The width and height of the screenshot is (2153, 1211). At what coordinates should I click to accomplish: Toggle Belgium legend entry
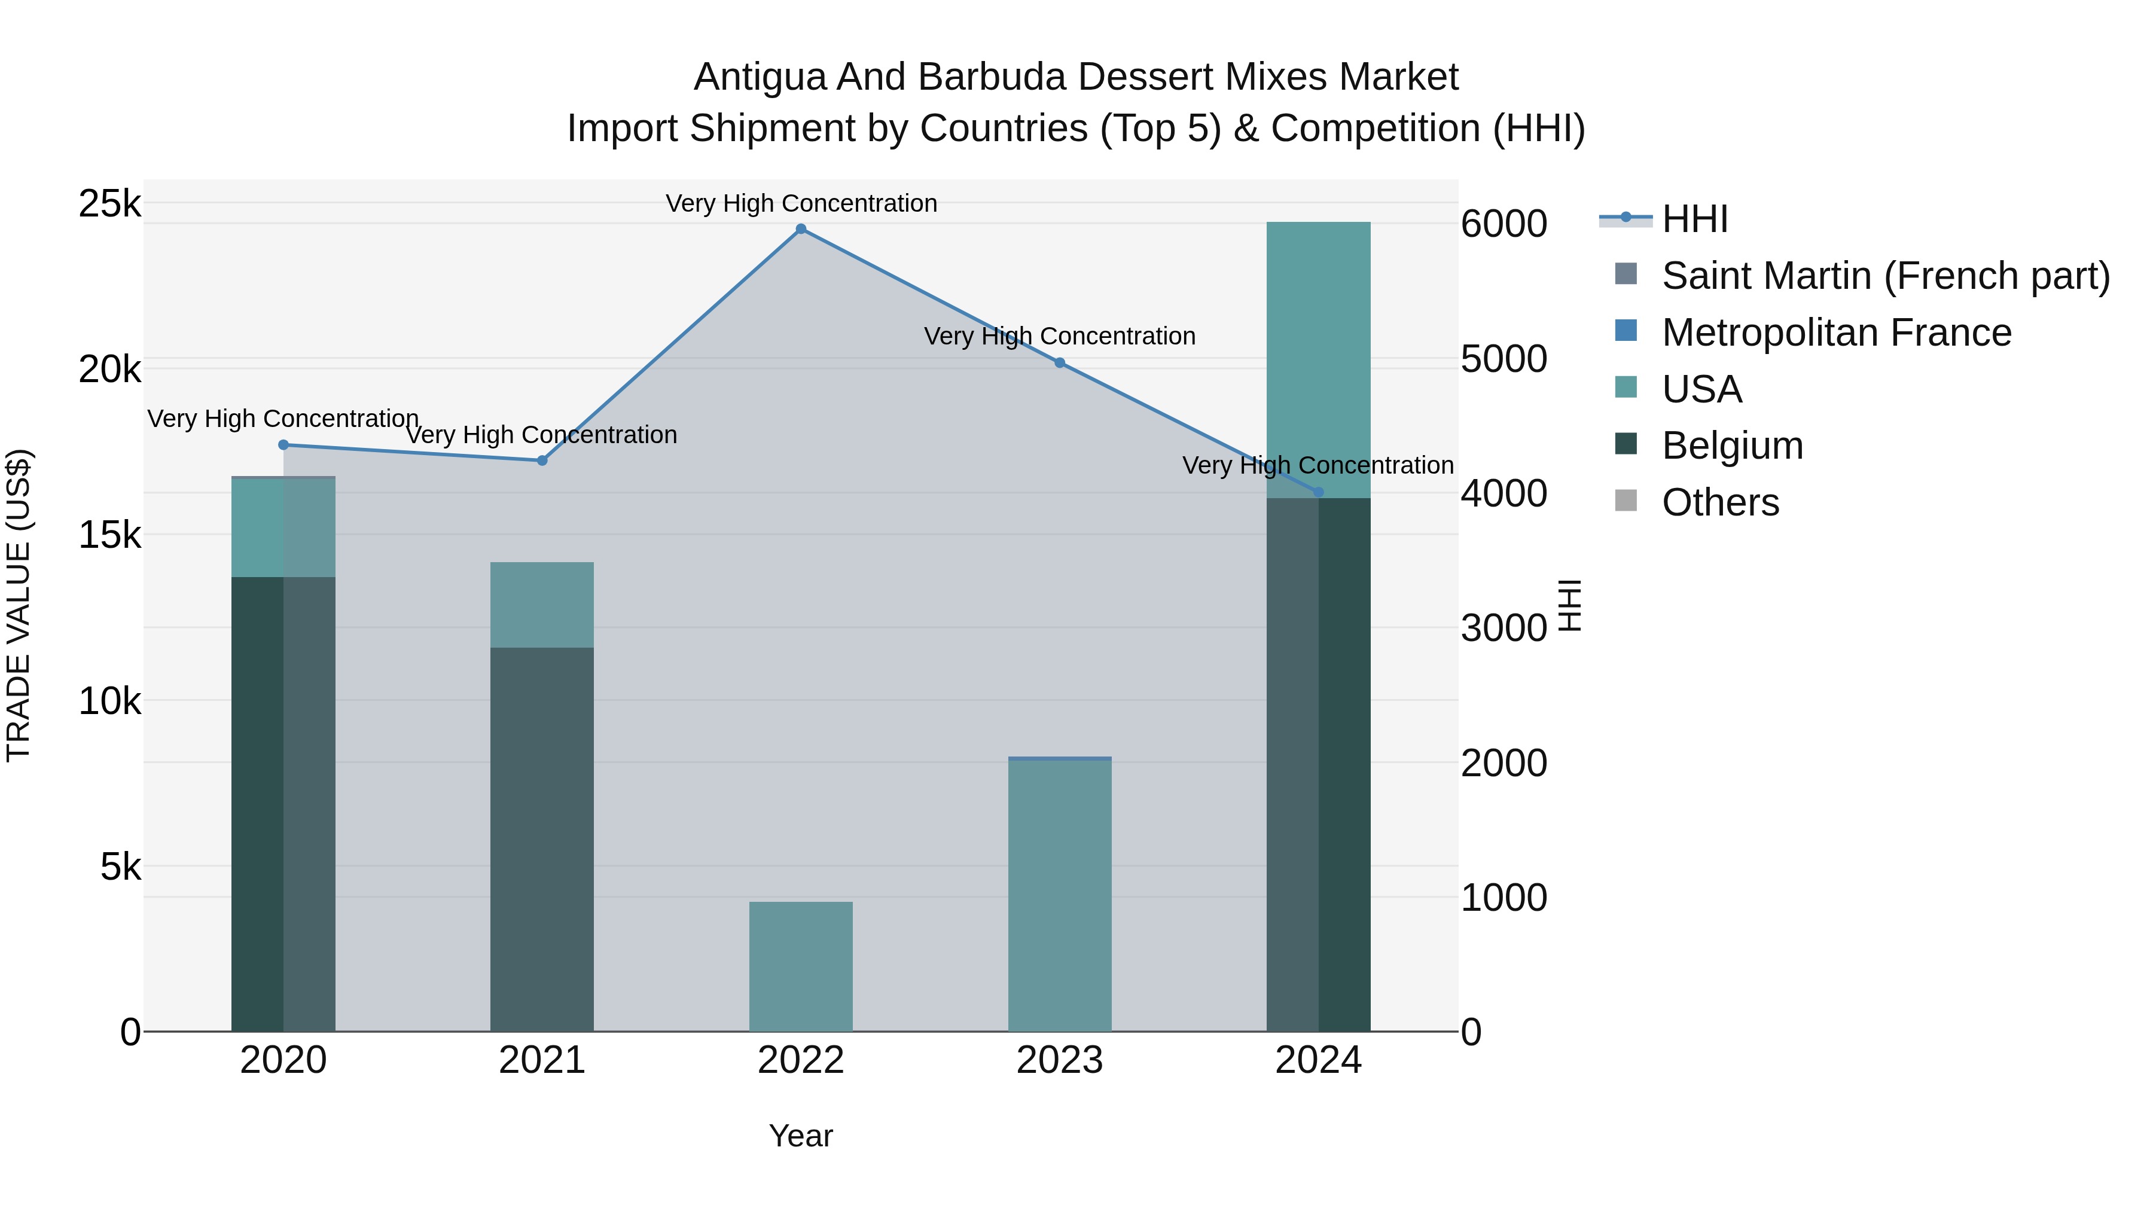tap(1709, 446)
